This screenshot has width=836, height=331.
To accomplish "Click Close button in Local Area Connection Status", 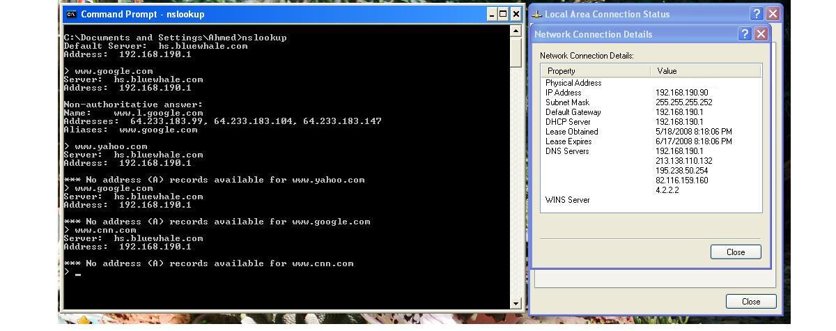I will point(751,302).
